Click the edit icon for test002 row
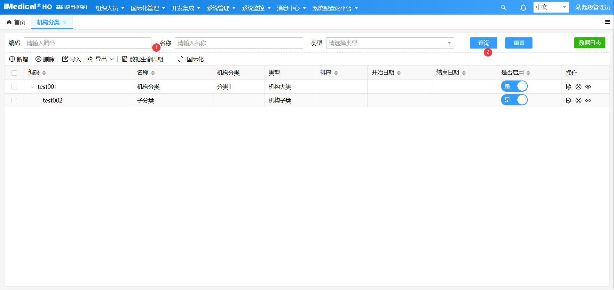The image size is (614, 290). coord(569,100)
